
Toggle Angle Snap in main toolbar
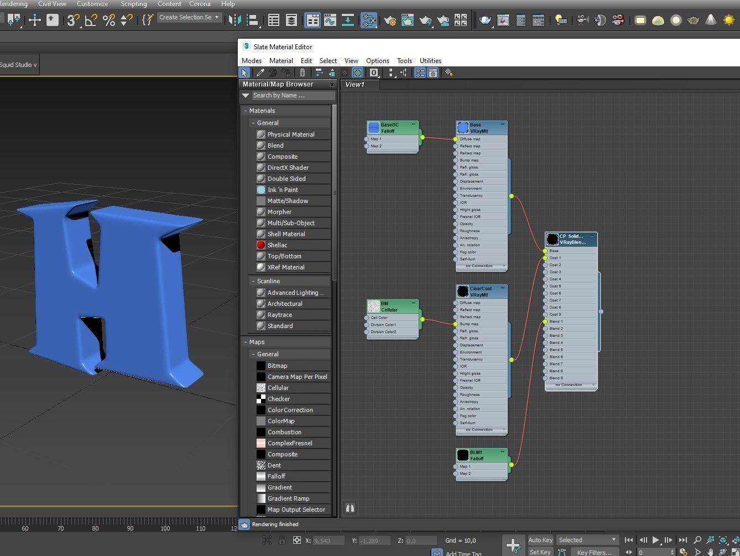click(91, 20)
